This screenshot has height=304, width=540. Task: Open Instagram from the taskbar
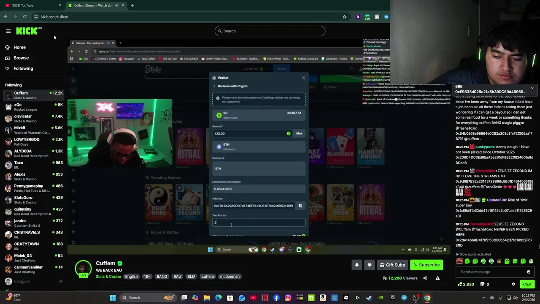[x=288, y=298]
